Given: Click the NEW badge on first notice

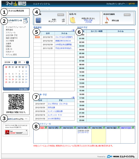Looking at the screenshot, I should (x=37, y=37).
